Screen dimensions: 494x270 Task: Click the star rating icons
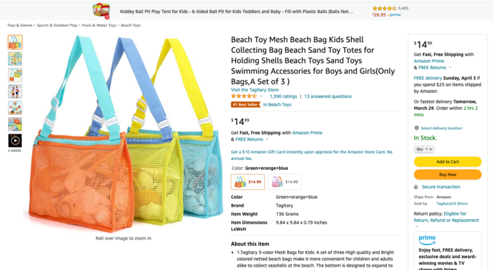244,96
